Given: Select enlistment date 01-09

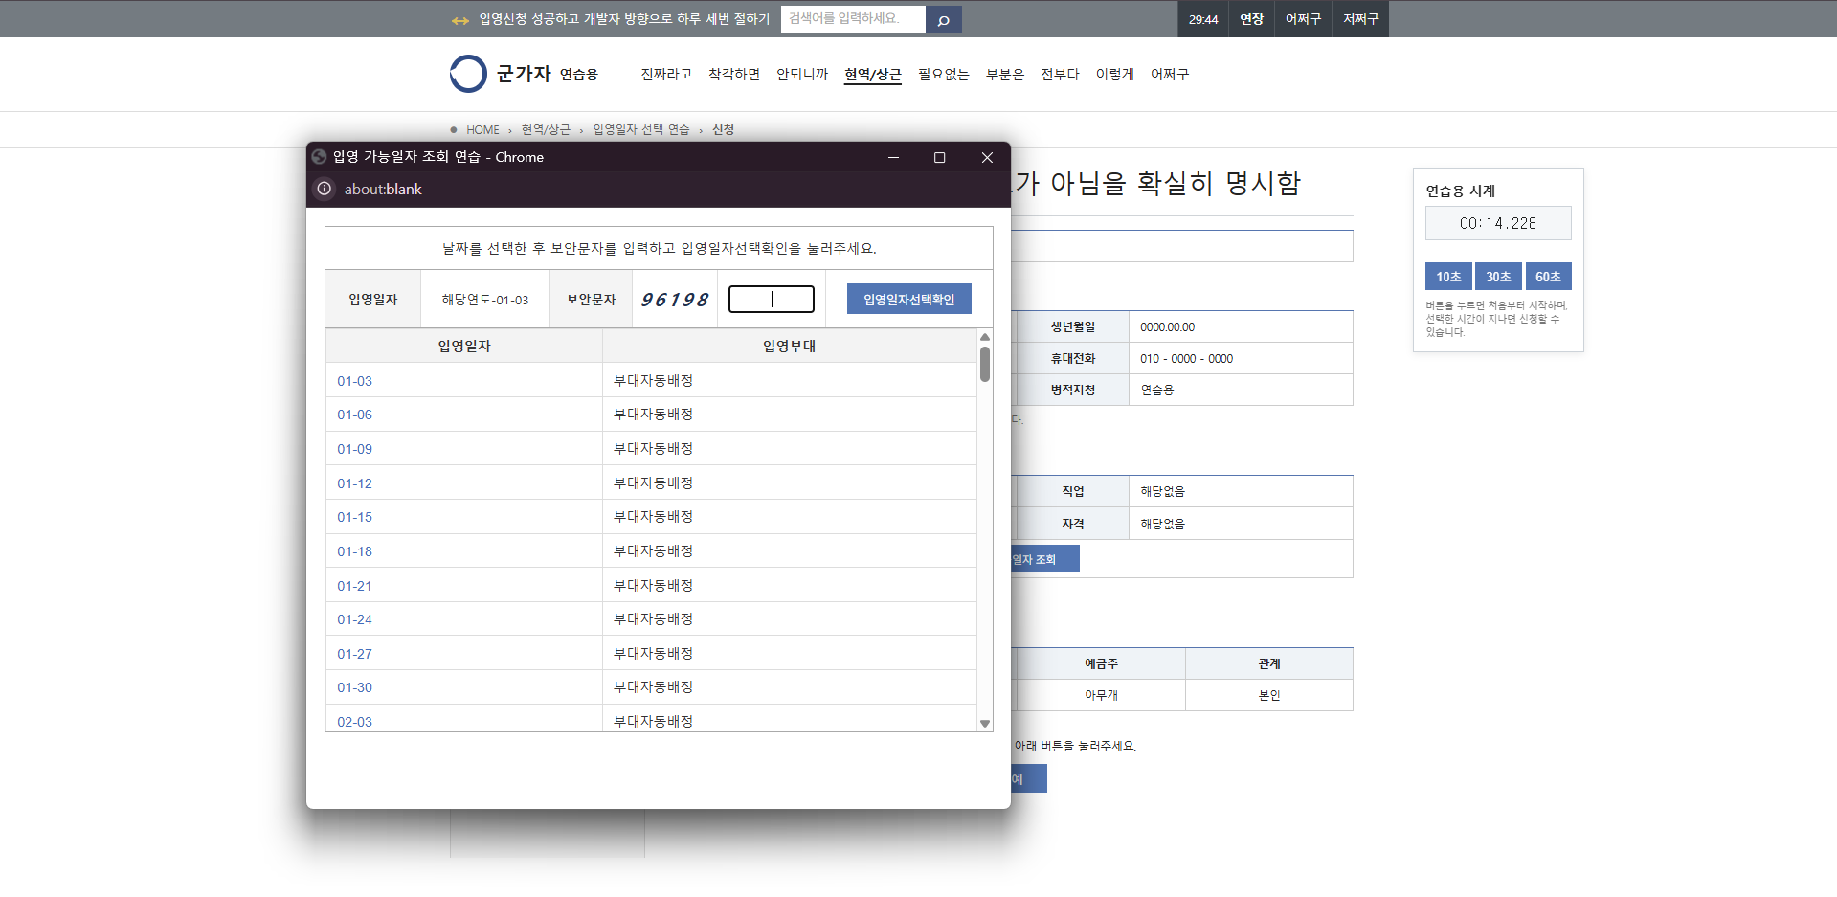Looking at the screenshot, I should (354, 449).
